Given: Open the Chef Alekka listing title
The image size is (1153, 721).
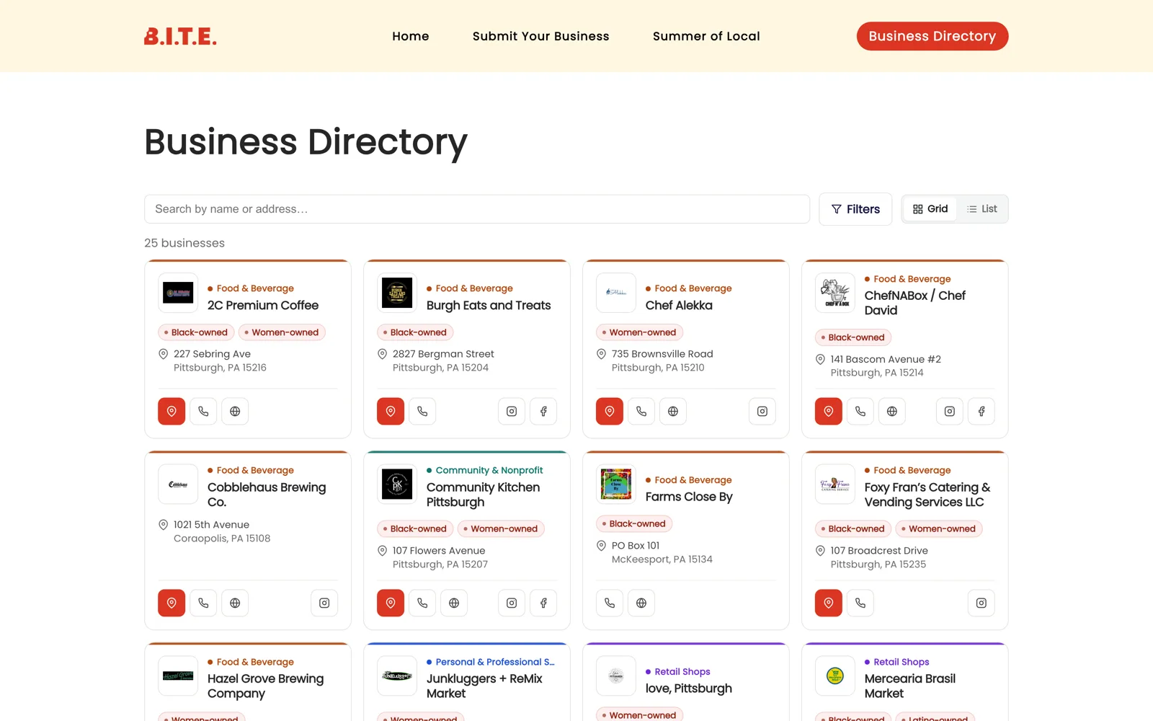Looking at the screenshot, I should 679,306.
